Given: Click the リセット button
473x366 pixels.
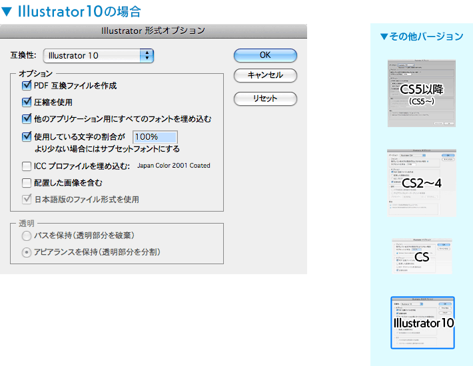Looking at the screenshot, I should pyautogui.click(x=265, y=98).
